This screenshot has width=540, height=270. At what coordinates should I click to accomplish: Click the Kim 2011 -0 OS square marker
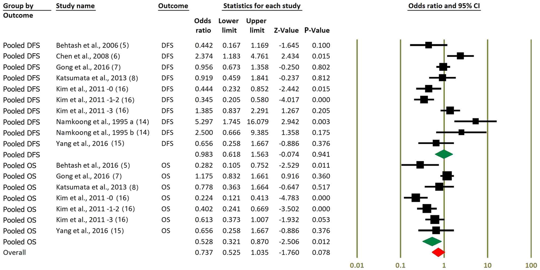(x=416, y=198)
